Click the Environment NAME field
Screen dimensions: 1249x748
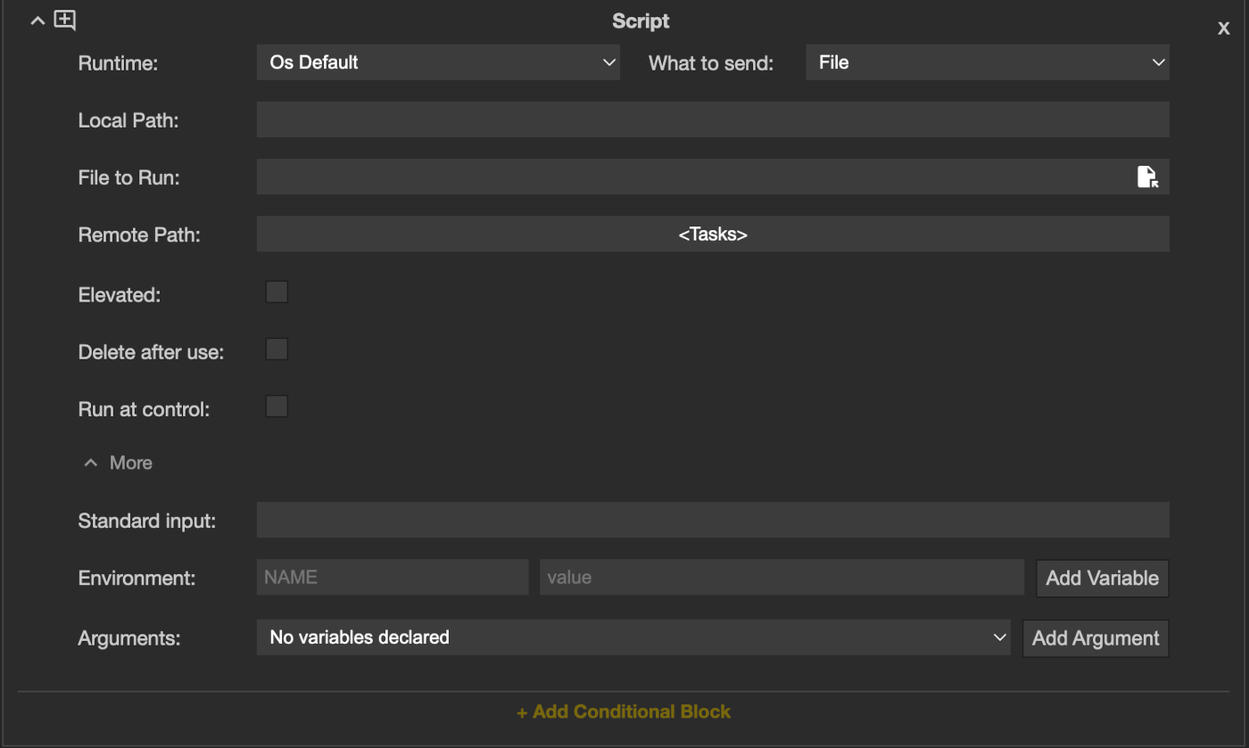pyautogui.click(x=393, y=577)
